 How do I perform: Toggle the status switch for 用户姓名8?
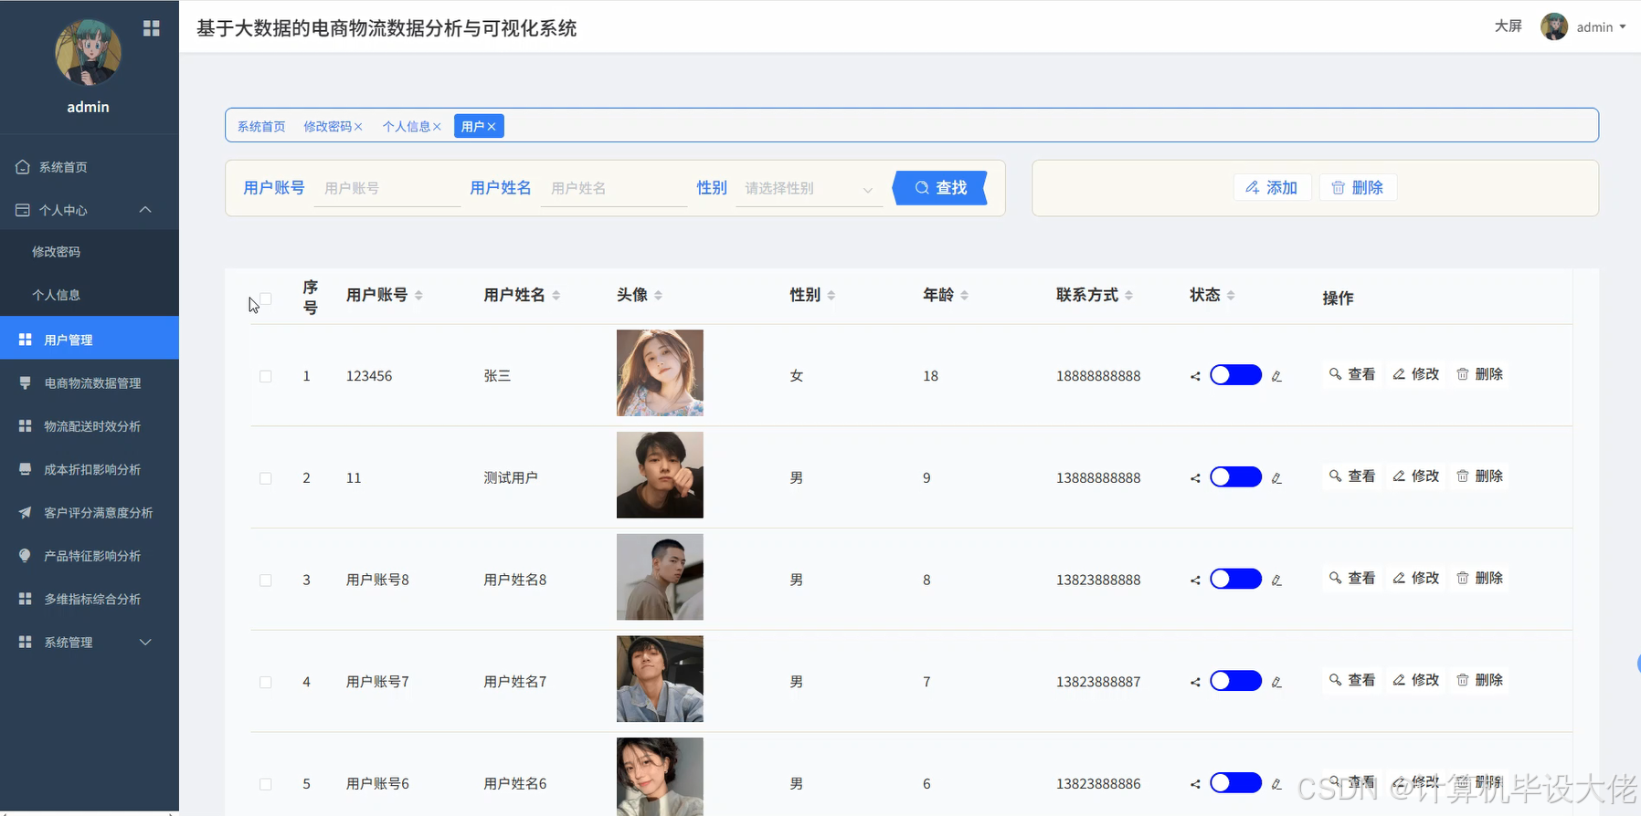coord(1235,580)
